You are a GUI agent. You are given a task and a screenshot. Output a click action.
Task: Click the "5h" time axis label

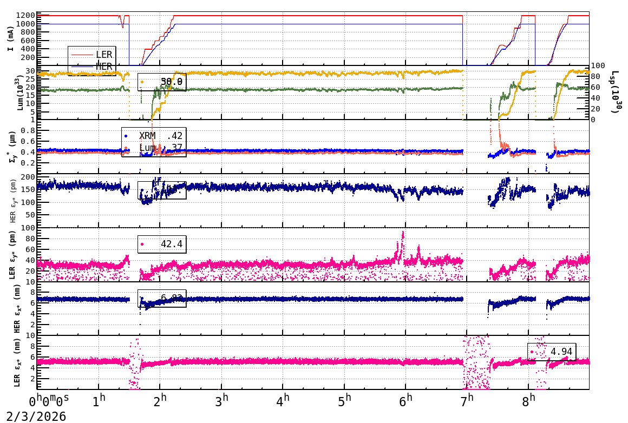[x=344, y=401]
